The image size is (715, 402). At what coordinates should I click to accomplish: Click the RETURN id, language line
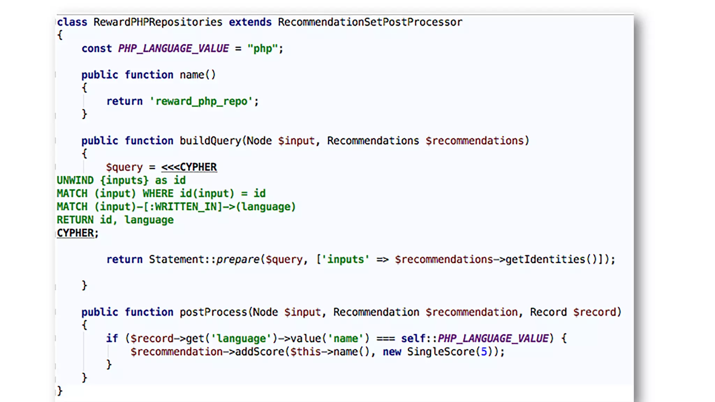pyautogui.click(x=115, y=220)
